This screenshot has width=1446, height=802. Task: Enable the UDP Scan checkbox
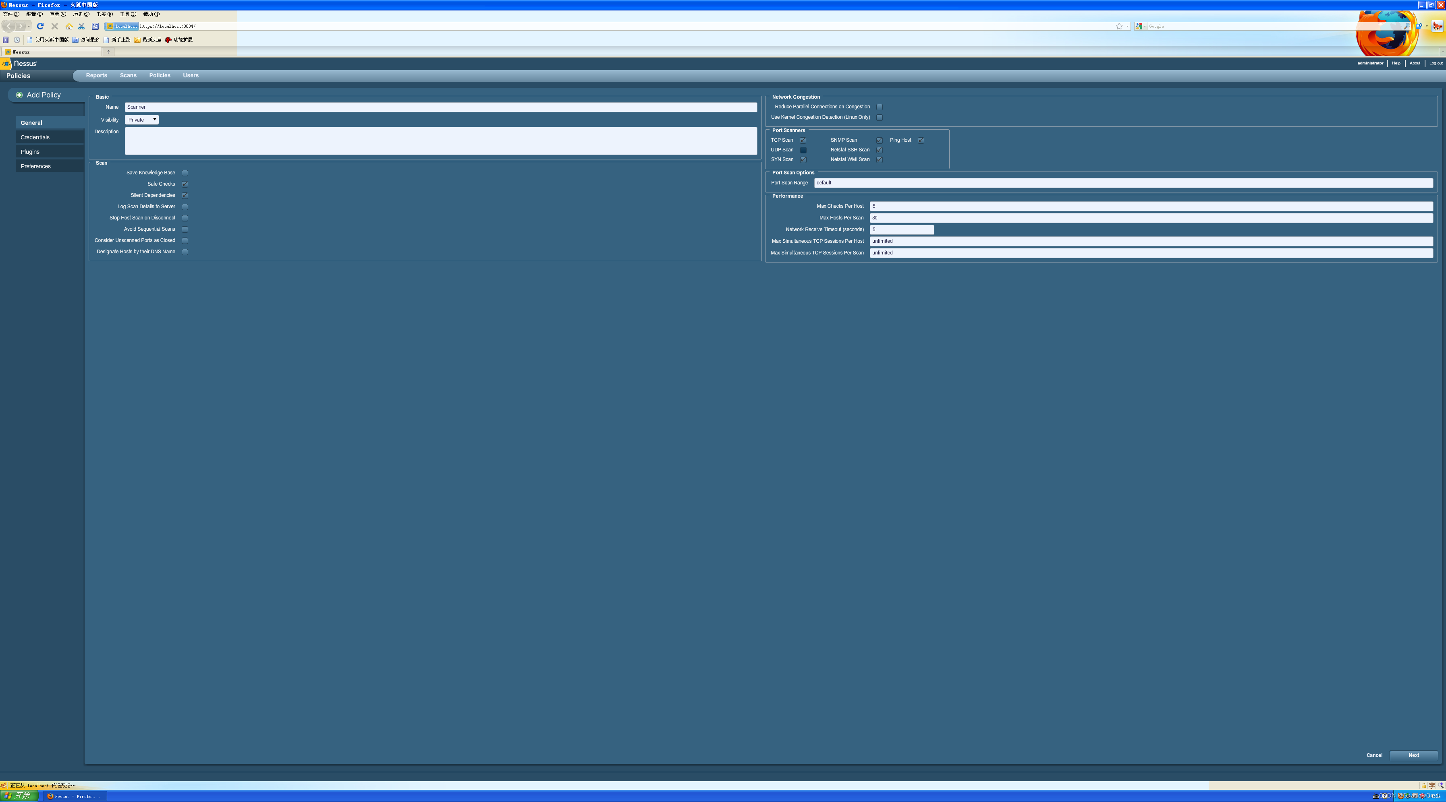click(x=803, y=150)
